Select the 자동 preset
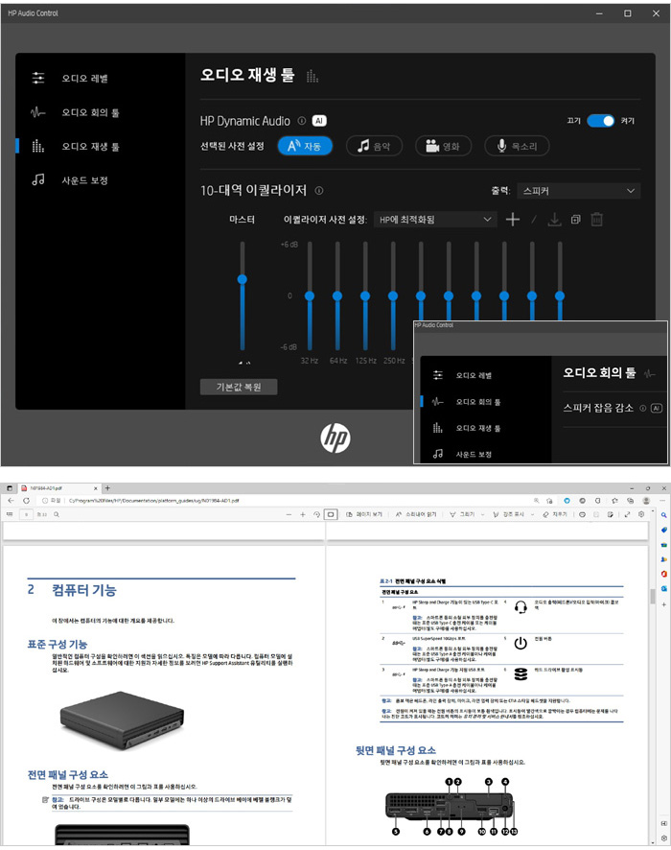Screen dimensions: 671x850 pos(305,146)
